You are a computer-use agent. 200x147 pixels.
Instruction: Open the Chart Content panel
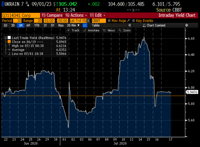pos(154,25)
